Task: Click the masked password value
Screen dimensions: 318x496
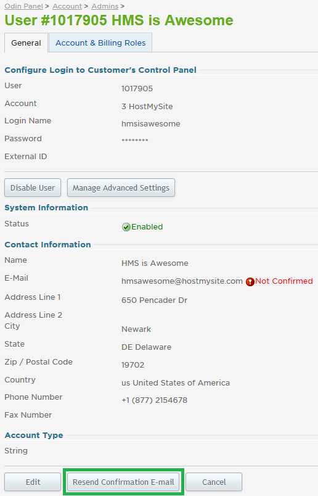Action: [x=135, y=140]
